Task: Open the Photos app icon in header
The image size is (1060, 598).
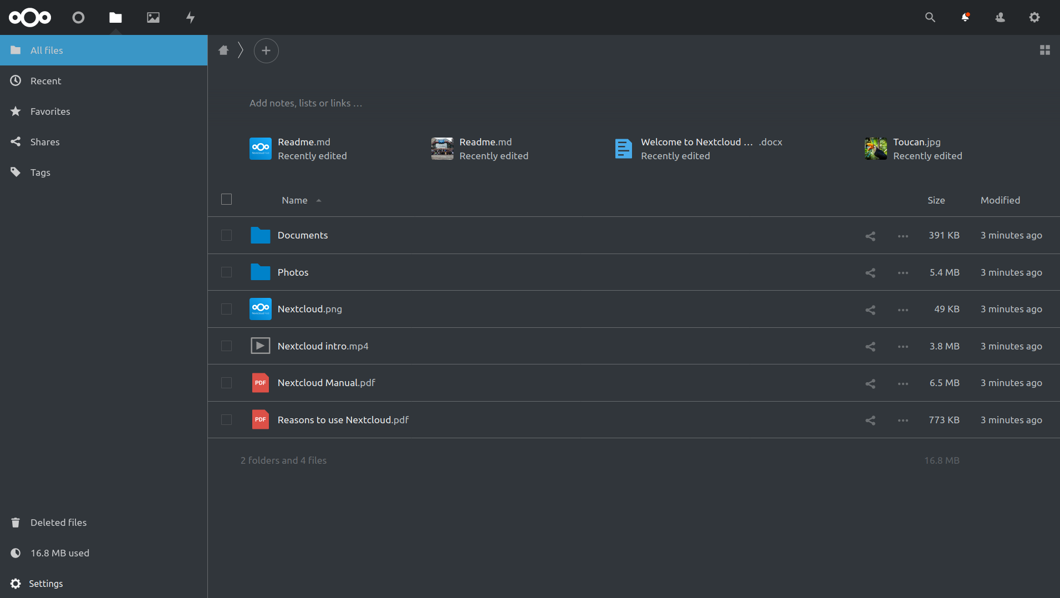Action: tap(153, 17)
